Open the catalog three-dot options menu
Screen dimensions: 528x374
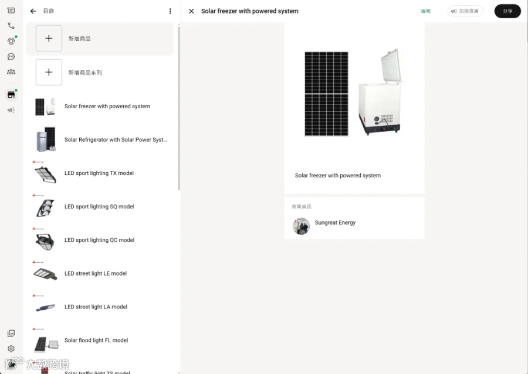[x=170, y=11]
